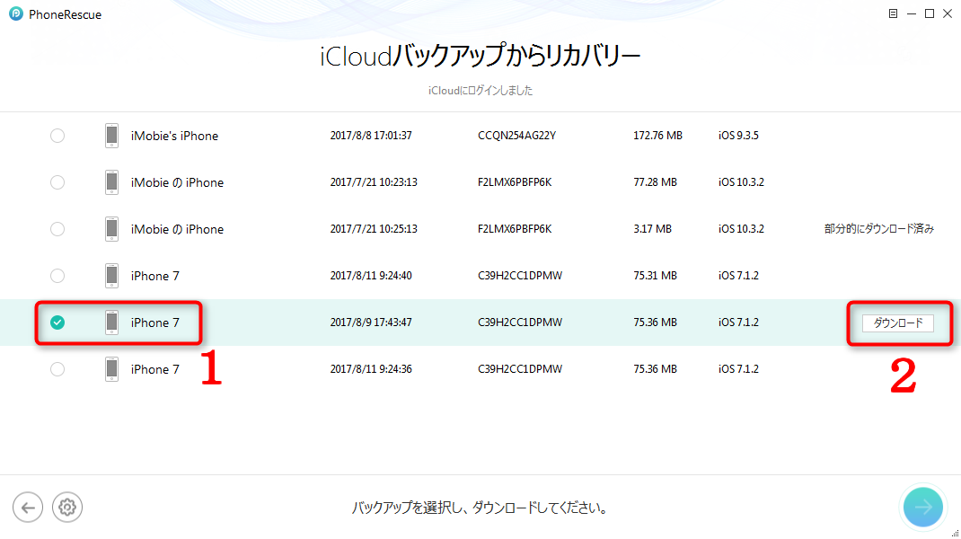961x539 pixels.
Task: Close the PhoneRescue window
Action: [948, 13]
